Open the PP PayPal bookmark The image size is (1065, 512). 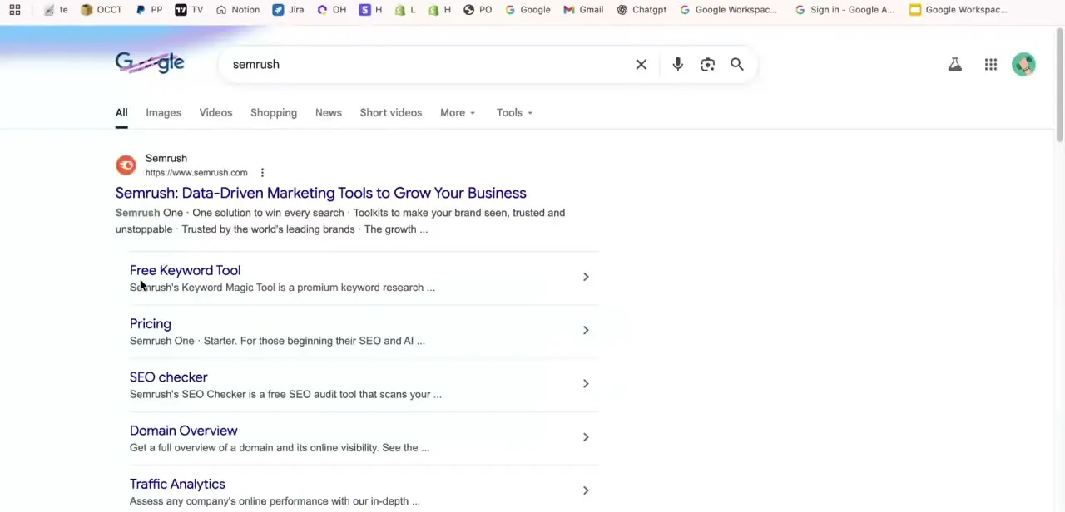click(x=149, y=10)
